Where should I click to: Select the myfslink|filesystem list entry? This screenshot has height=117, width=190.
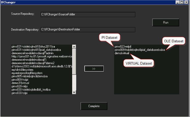[24, 70]
